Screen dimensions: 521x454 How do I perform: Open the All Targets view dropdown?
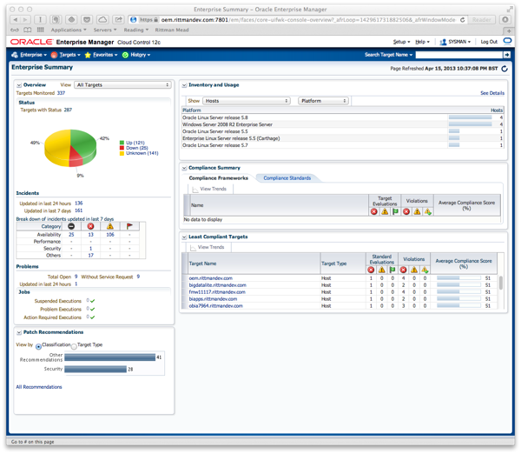coord(122,85)
